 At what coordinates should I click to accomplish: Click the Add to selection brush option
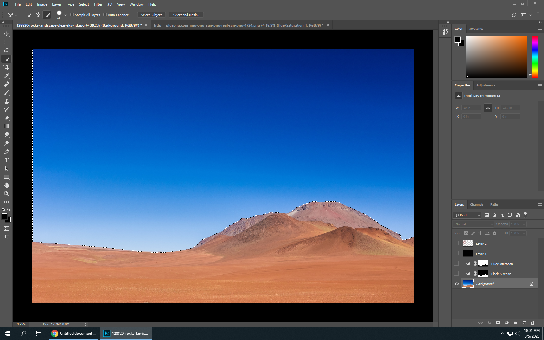[38, 15]
